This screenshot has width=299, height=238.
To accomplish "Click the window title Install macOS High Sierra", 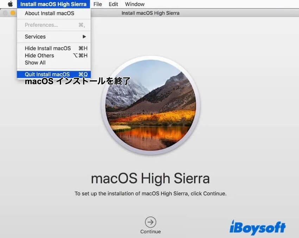I will [x=150, y=13].
